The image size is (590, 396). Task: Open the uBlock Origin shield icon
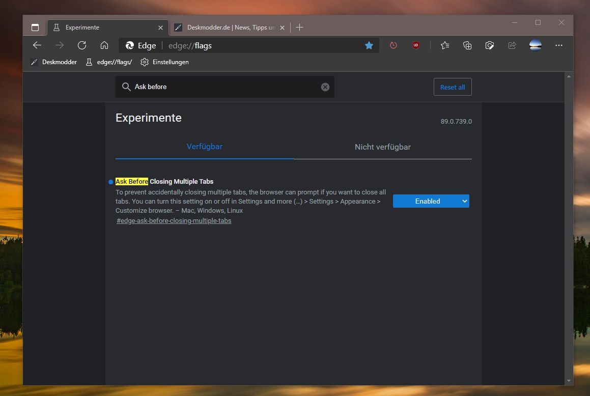416,45
